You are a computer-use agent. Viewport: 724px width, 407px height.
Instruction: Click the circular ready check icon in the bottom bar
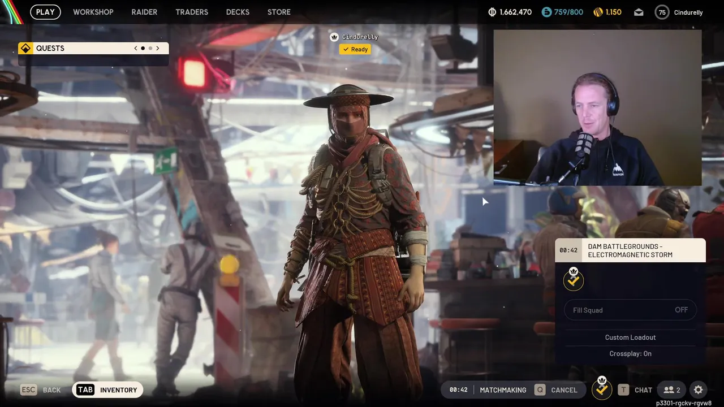point(602,389)
